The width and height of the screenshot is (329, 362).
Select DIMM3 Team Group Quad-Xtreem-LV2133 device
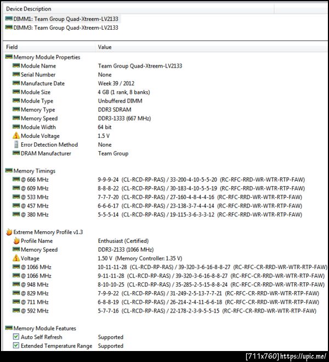[x=62, y=27]
